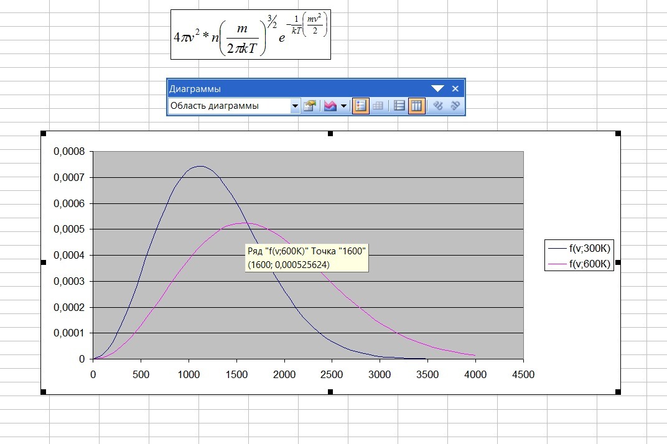Image resolution: width=667 pixels, height=444 pixels.
Task: Toggle the chart Legend button
Action: pyautogui.click(x=360, y=106)
